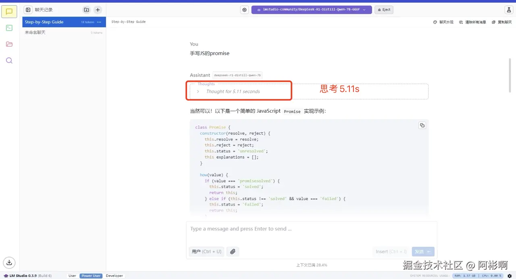
Task: Open My Models folder sidebar icon
Action: point(9,44)
